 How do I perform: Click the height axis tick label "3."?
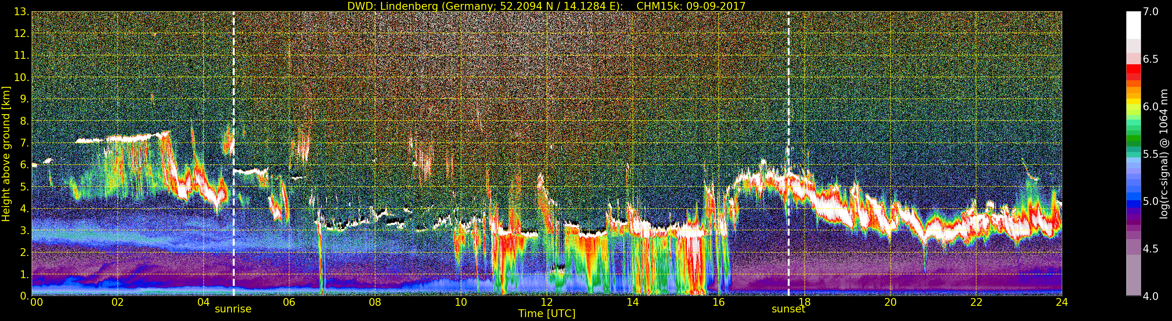pos(25,230)
